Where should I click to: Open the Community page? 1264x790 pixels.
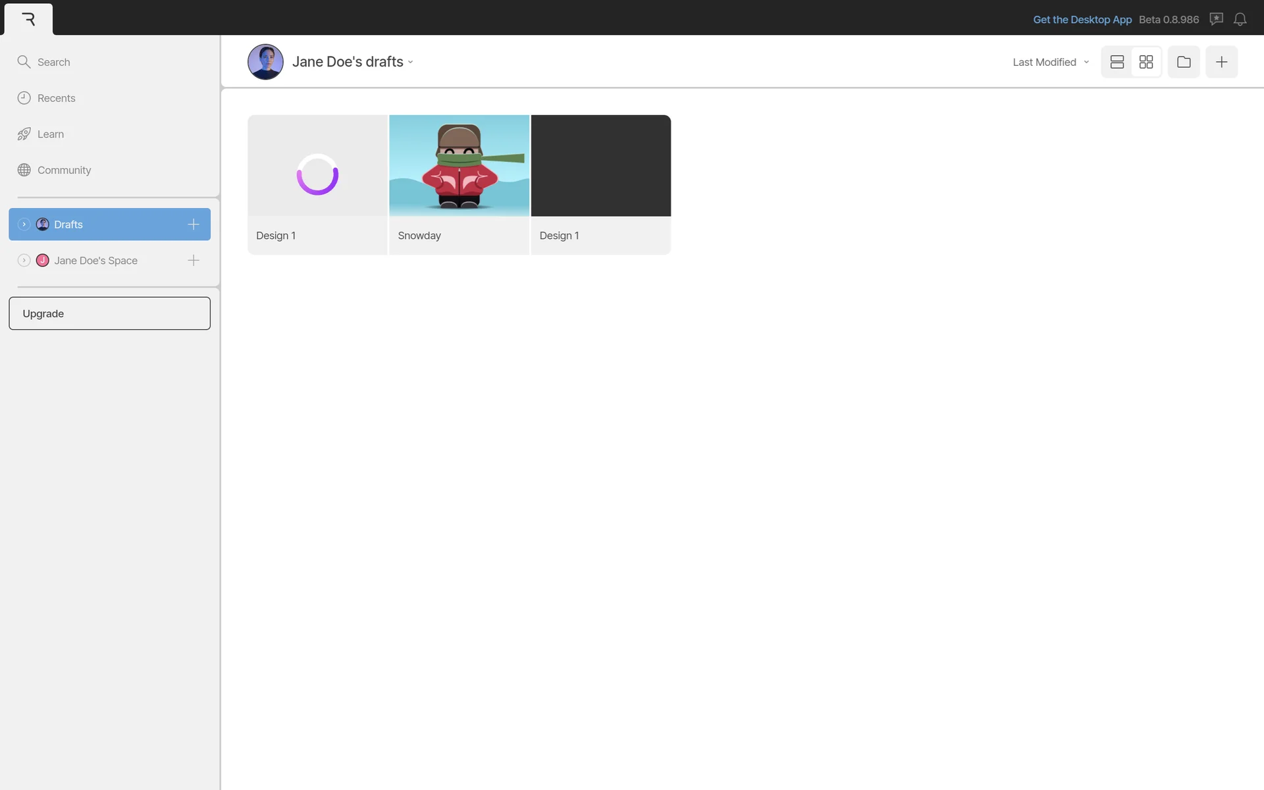[x=64, y=170]
